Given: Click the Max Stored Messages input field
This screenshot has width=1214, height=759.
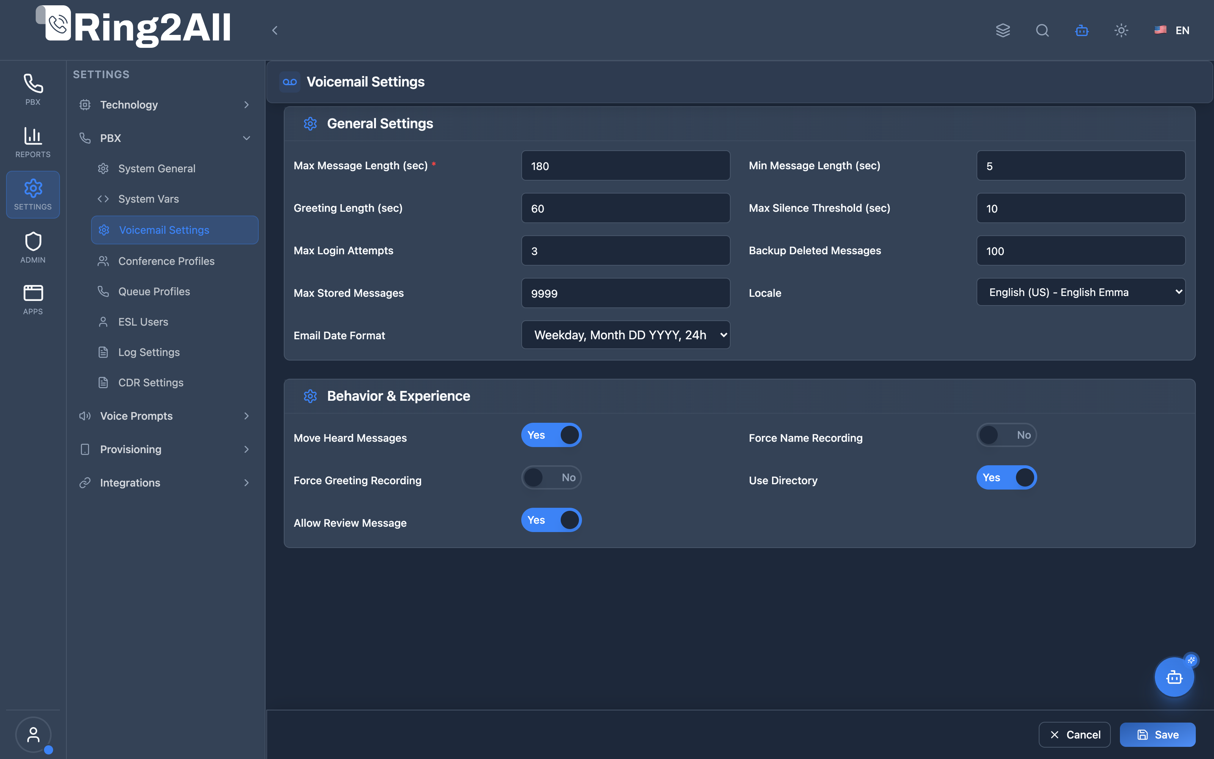Looking at the screenshot, I should pyautogui.click(x=626, y=293).
